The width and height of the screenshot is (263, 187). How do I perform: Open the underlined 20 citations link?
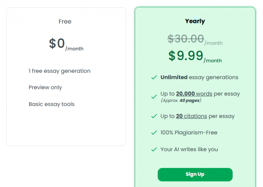(191, 116)
